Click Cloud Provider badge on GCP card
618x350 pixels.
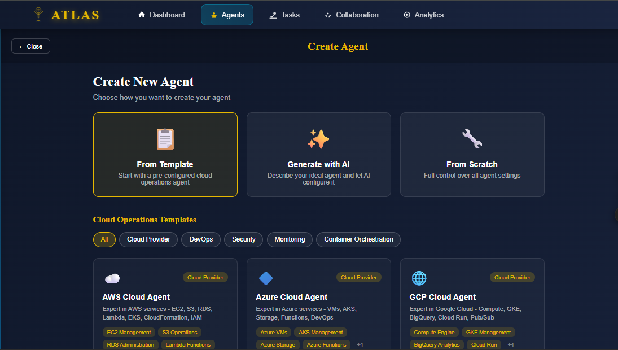512,278
